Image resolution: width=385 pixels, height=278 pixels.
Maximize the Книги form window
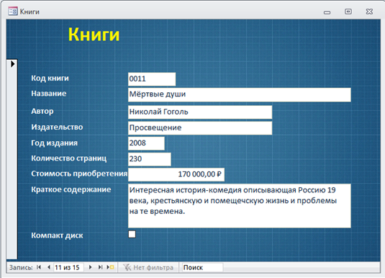point(348,12)
